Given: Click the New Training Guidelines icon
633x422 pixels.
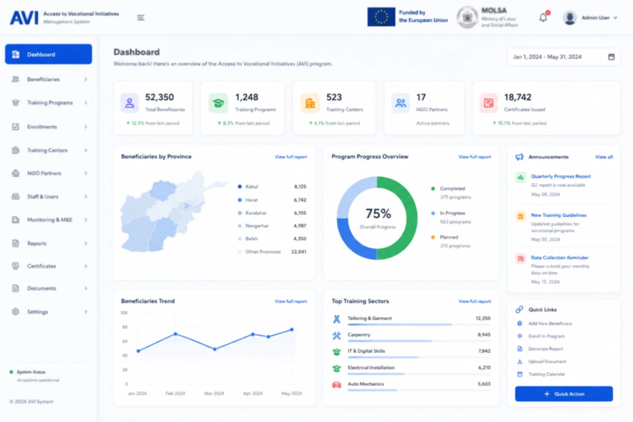Looking at the screenshot, I should (520, 216).
